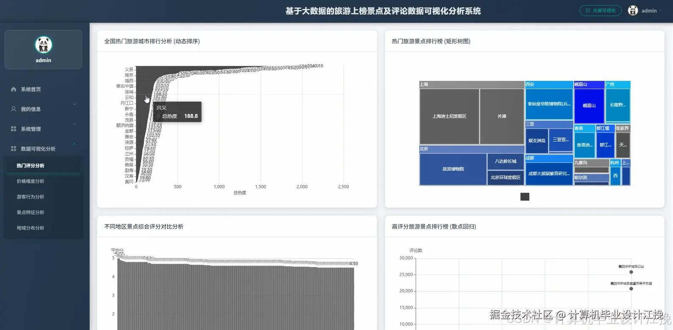Click the panda avatar in sidebar card
Image resolution: width=673 pixels, height=330 pixels.
(43, 45)
